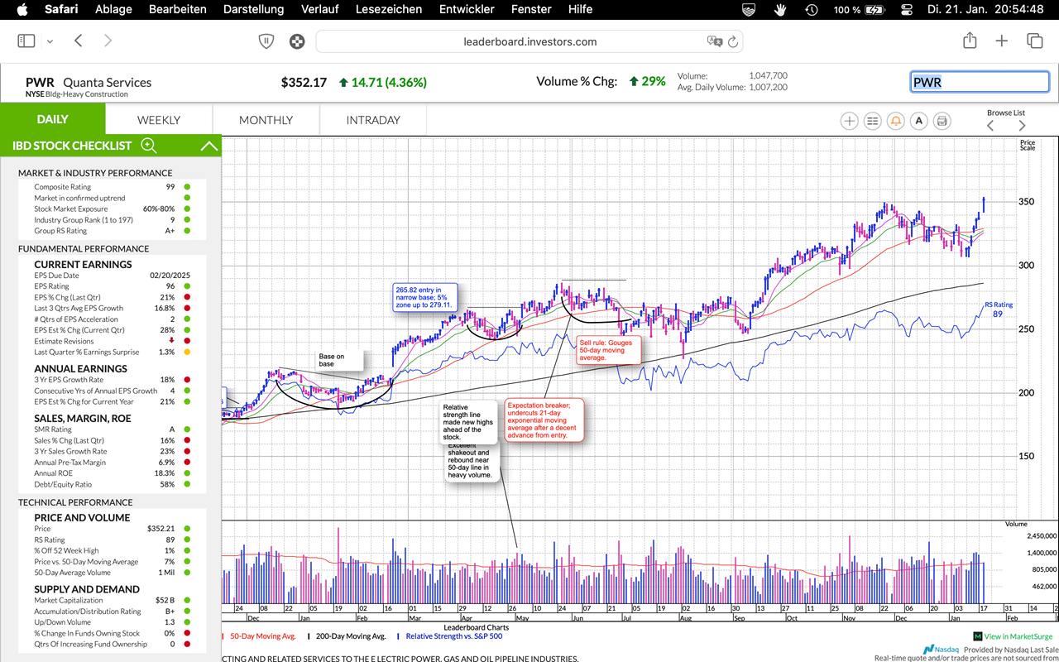Click the PWR symbol search field
This screenshot has height=662, width=1059.
[x=980, y=82]
